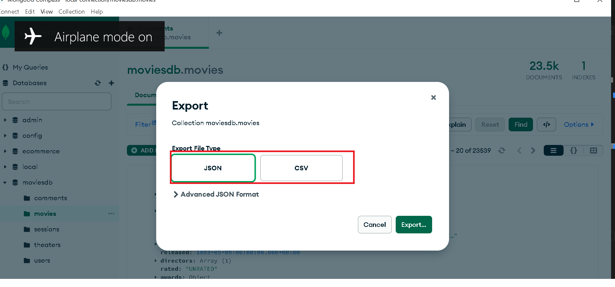This screenshot has height=287, width=615.
Task: Open movies collection more options menu
Action: coord(111,214)
